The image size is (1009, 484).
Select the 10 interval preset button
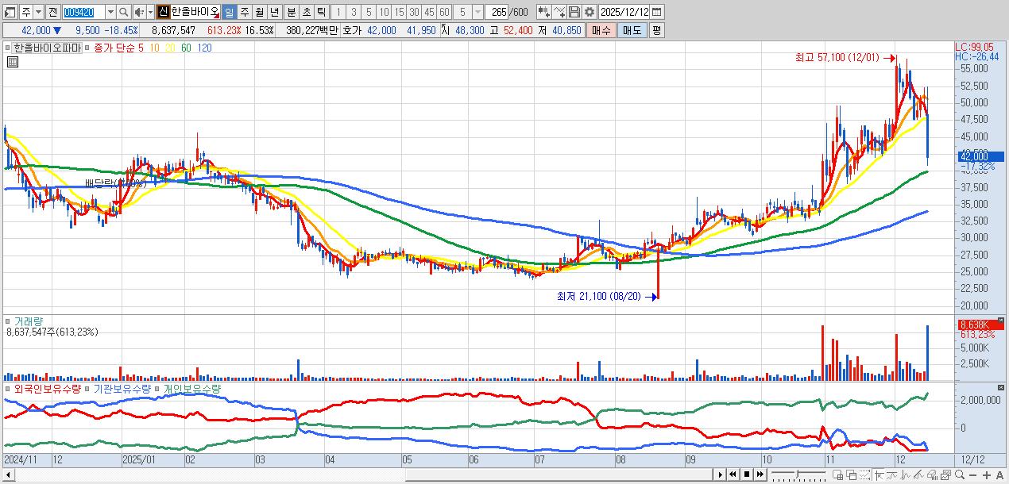point(384,12)
